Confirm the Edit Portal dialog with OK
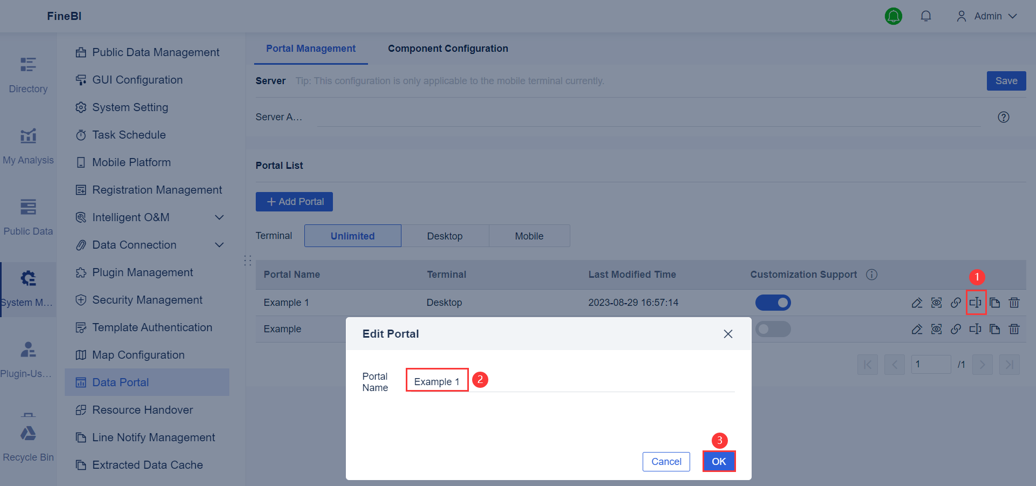Image resolution: width=1036 pixels, height=486 pixels. [719, 462]
